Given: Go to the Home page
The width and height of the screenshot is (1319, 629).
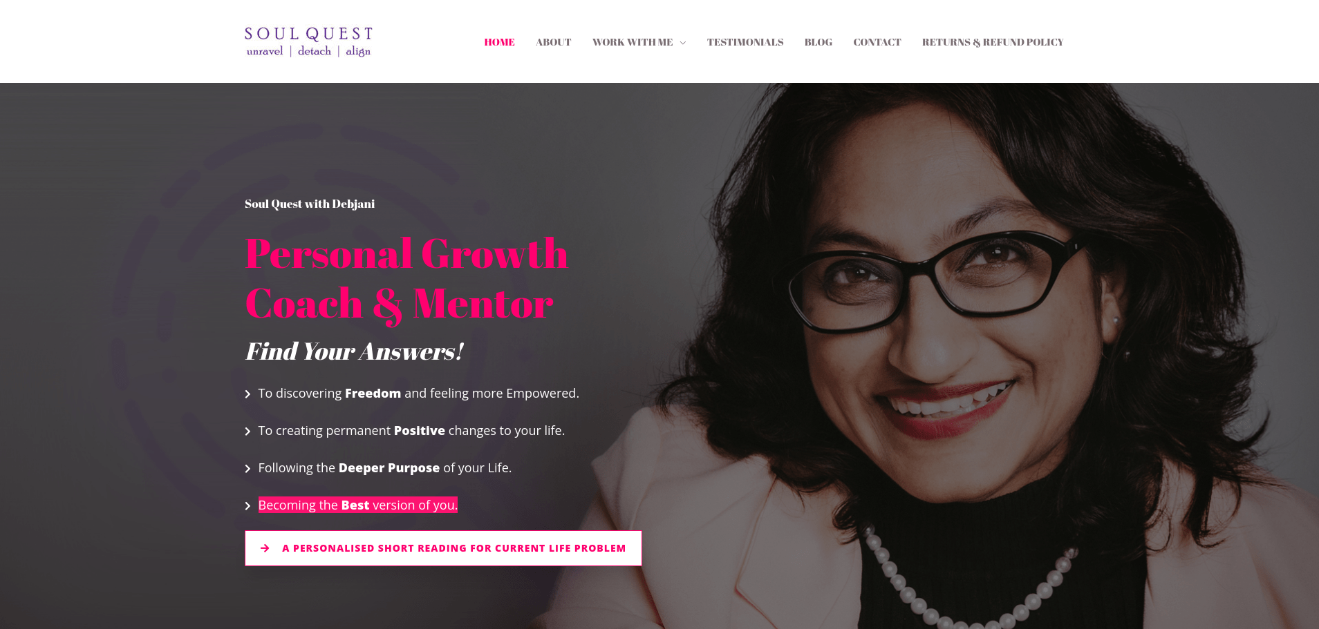Looking at the screenshot, I should pyautogui.click(x=499, y=42).
